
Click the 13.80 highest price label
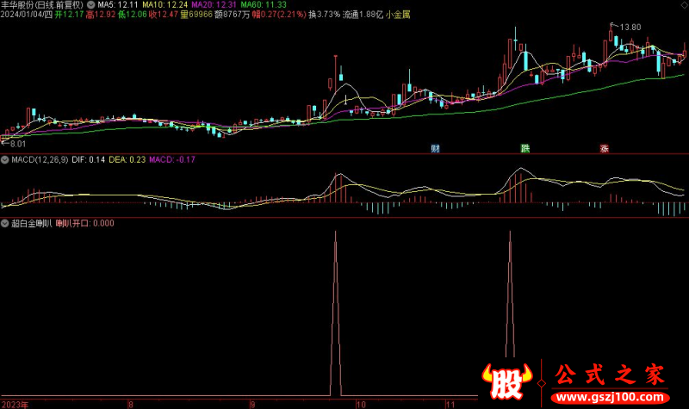click(x=630, y=28)
